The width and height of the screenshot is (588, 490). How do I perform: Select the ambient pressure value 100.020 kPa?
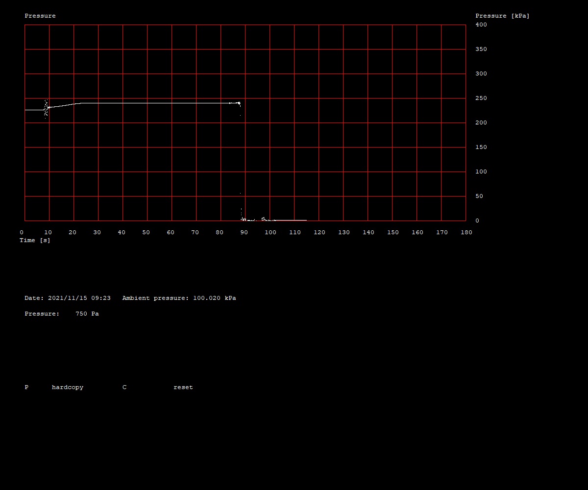point(214,298)
